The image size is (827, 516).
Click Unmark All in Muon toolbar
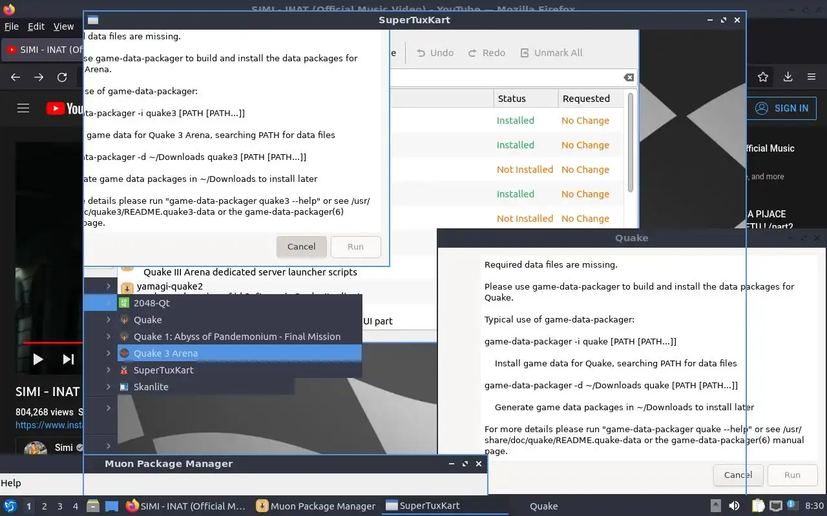pos(551,53)
